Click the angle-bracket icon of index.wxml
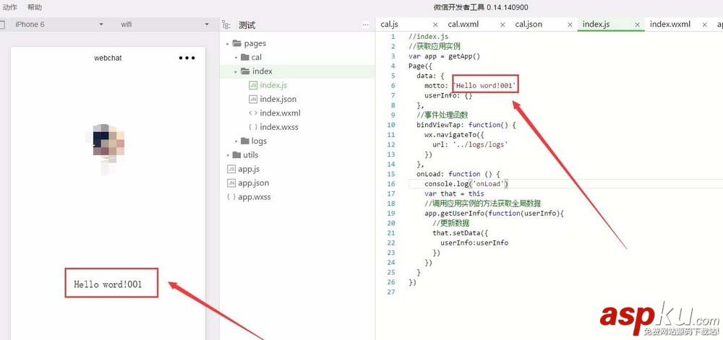The height and width of the screenshot is (340, 723). [252, 113]
